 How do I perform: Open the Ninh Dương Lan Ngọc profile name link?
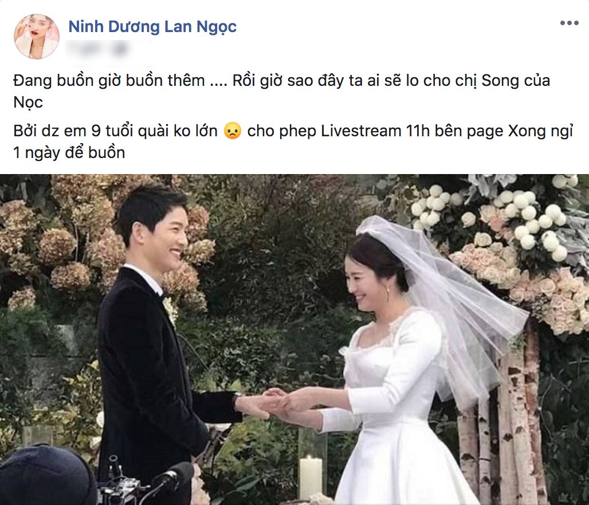tap(152, 27)
